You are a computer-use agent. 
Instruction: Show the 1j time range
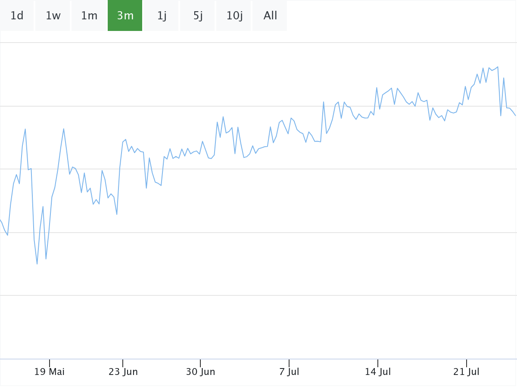(x=162, y=16)
